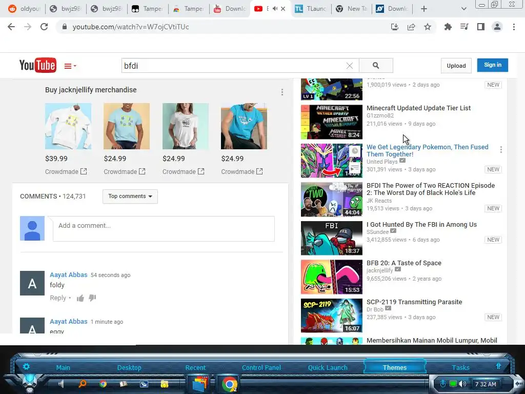
Task: Open the tab search chevron in Chrome
Action: pyautogui.click(x=463, y=9)
